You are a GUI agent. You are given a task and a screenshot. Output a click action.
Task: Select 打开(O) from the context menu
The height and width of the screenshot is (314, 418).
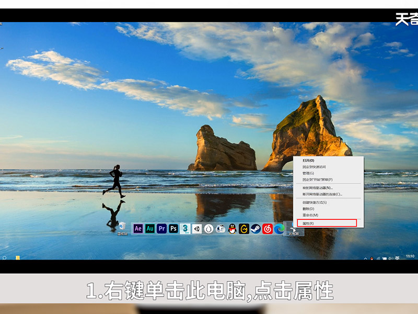[308, 161]
